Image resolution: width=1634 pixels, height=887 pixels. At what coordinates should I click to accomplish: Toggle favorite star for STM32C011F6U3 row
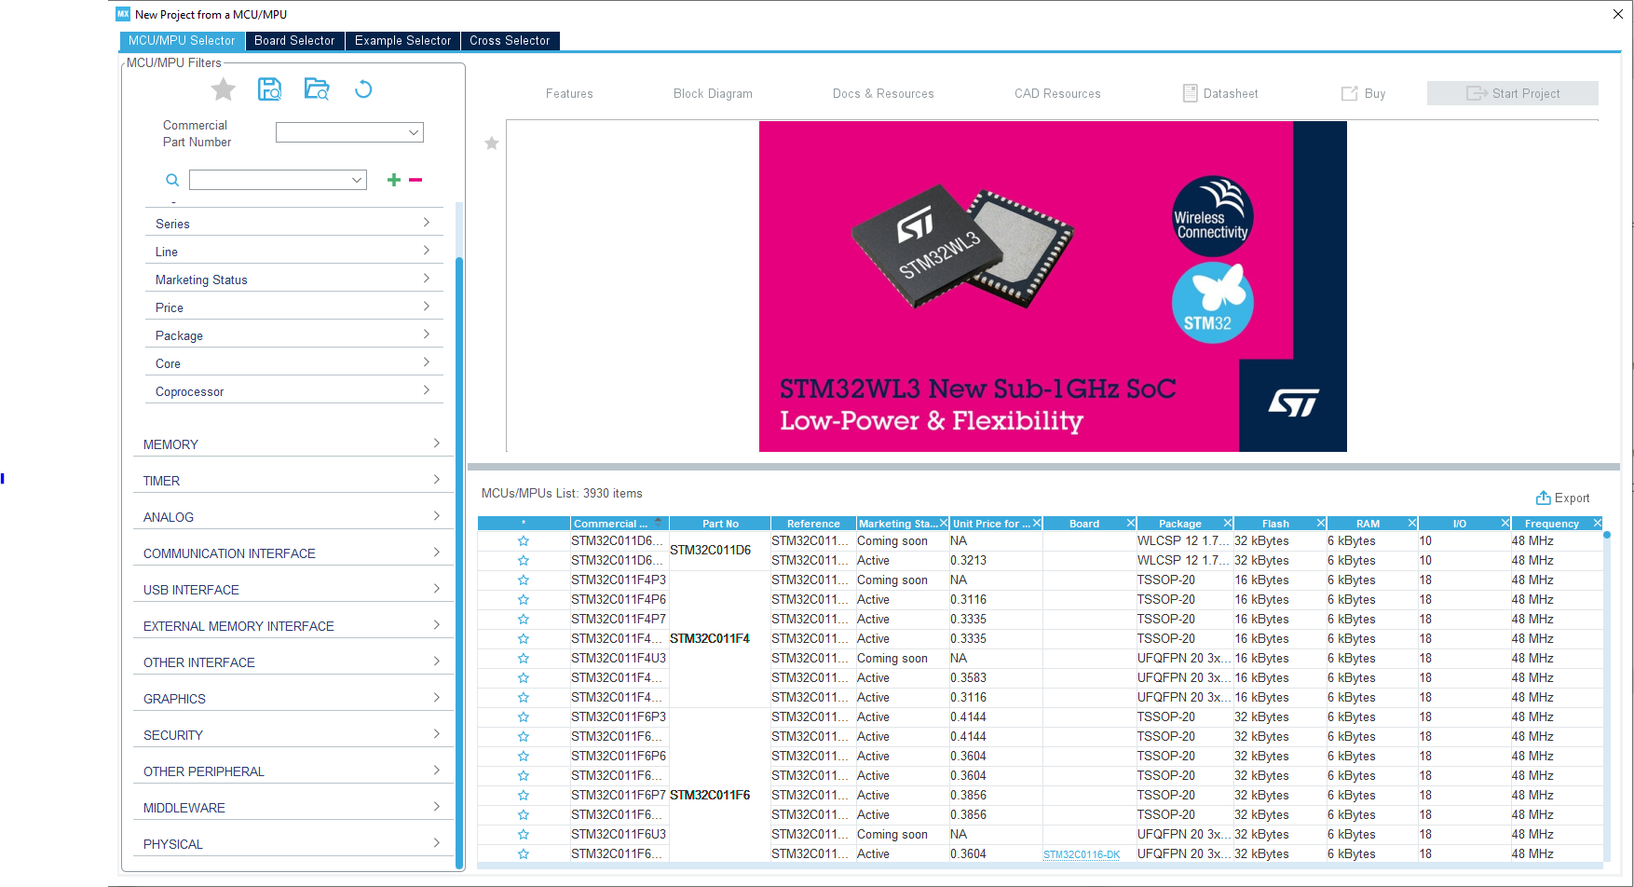coord(524,834)
